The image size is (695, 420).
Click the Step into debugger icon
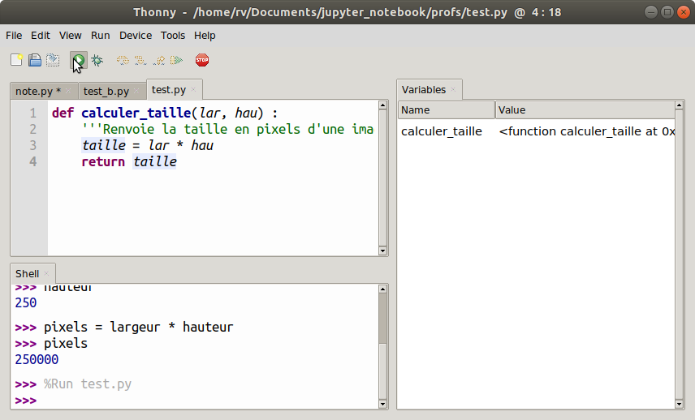(140, 60)
